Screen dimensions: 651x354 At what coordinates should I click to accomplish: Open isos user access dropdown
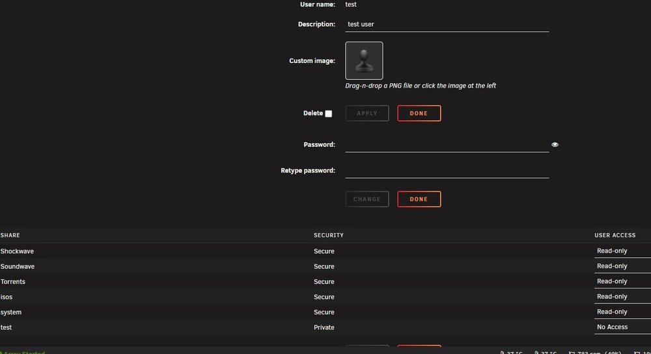[x=622, y=297]
